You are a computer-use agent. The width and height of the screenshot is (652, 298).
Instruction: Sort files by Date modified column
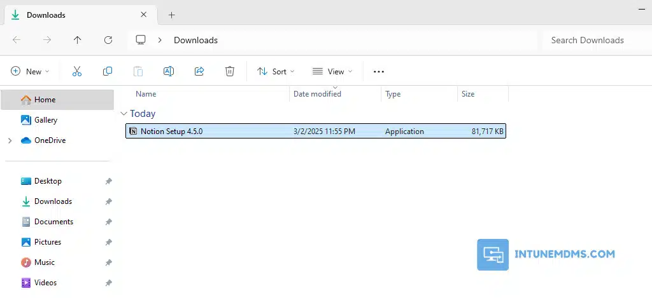pyautogui.click(x=317, y=94)
